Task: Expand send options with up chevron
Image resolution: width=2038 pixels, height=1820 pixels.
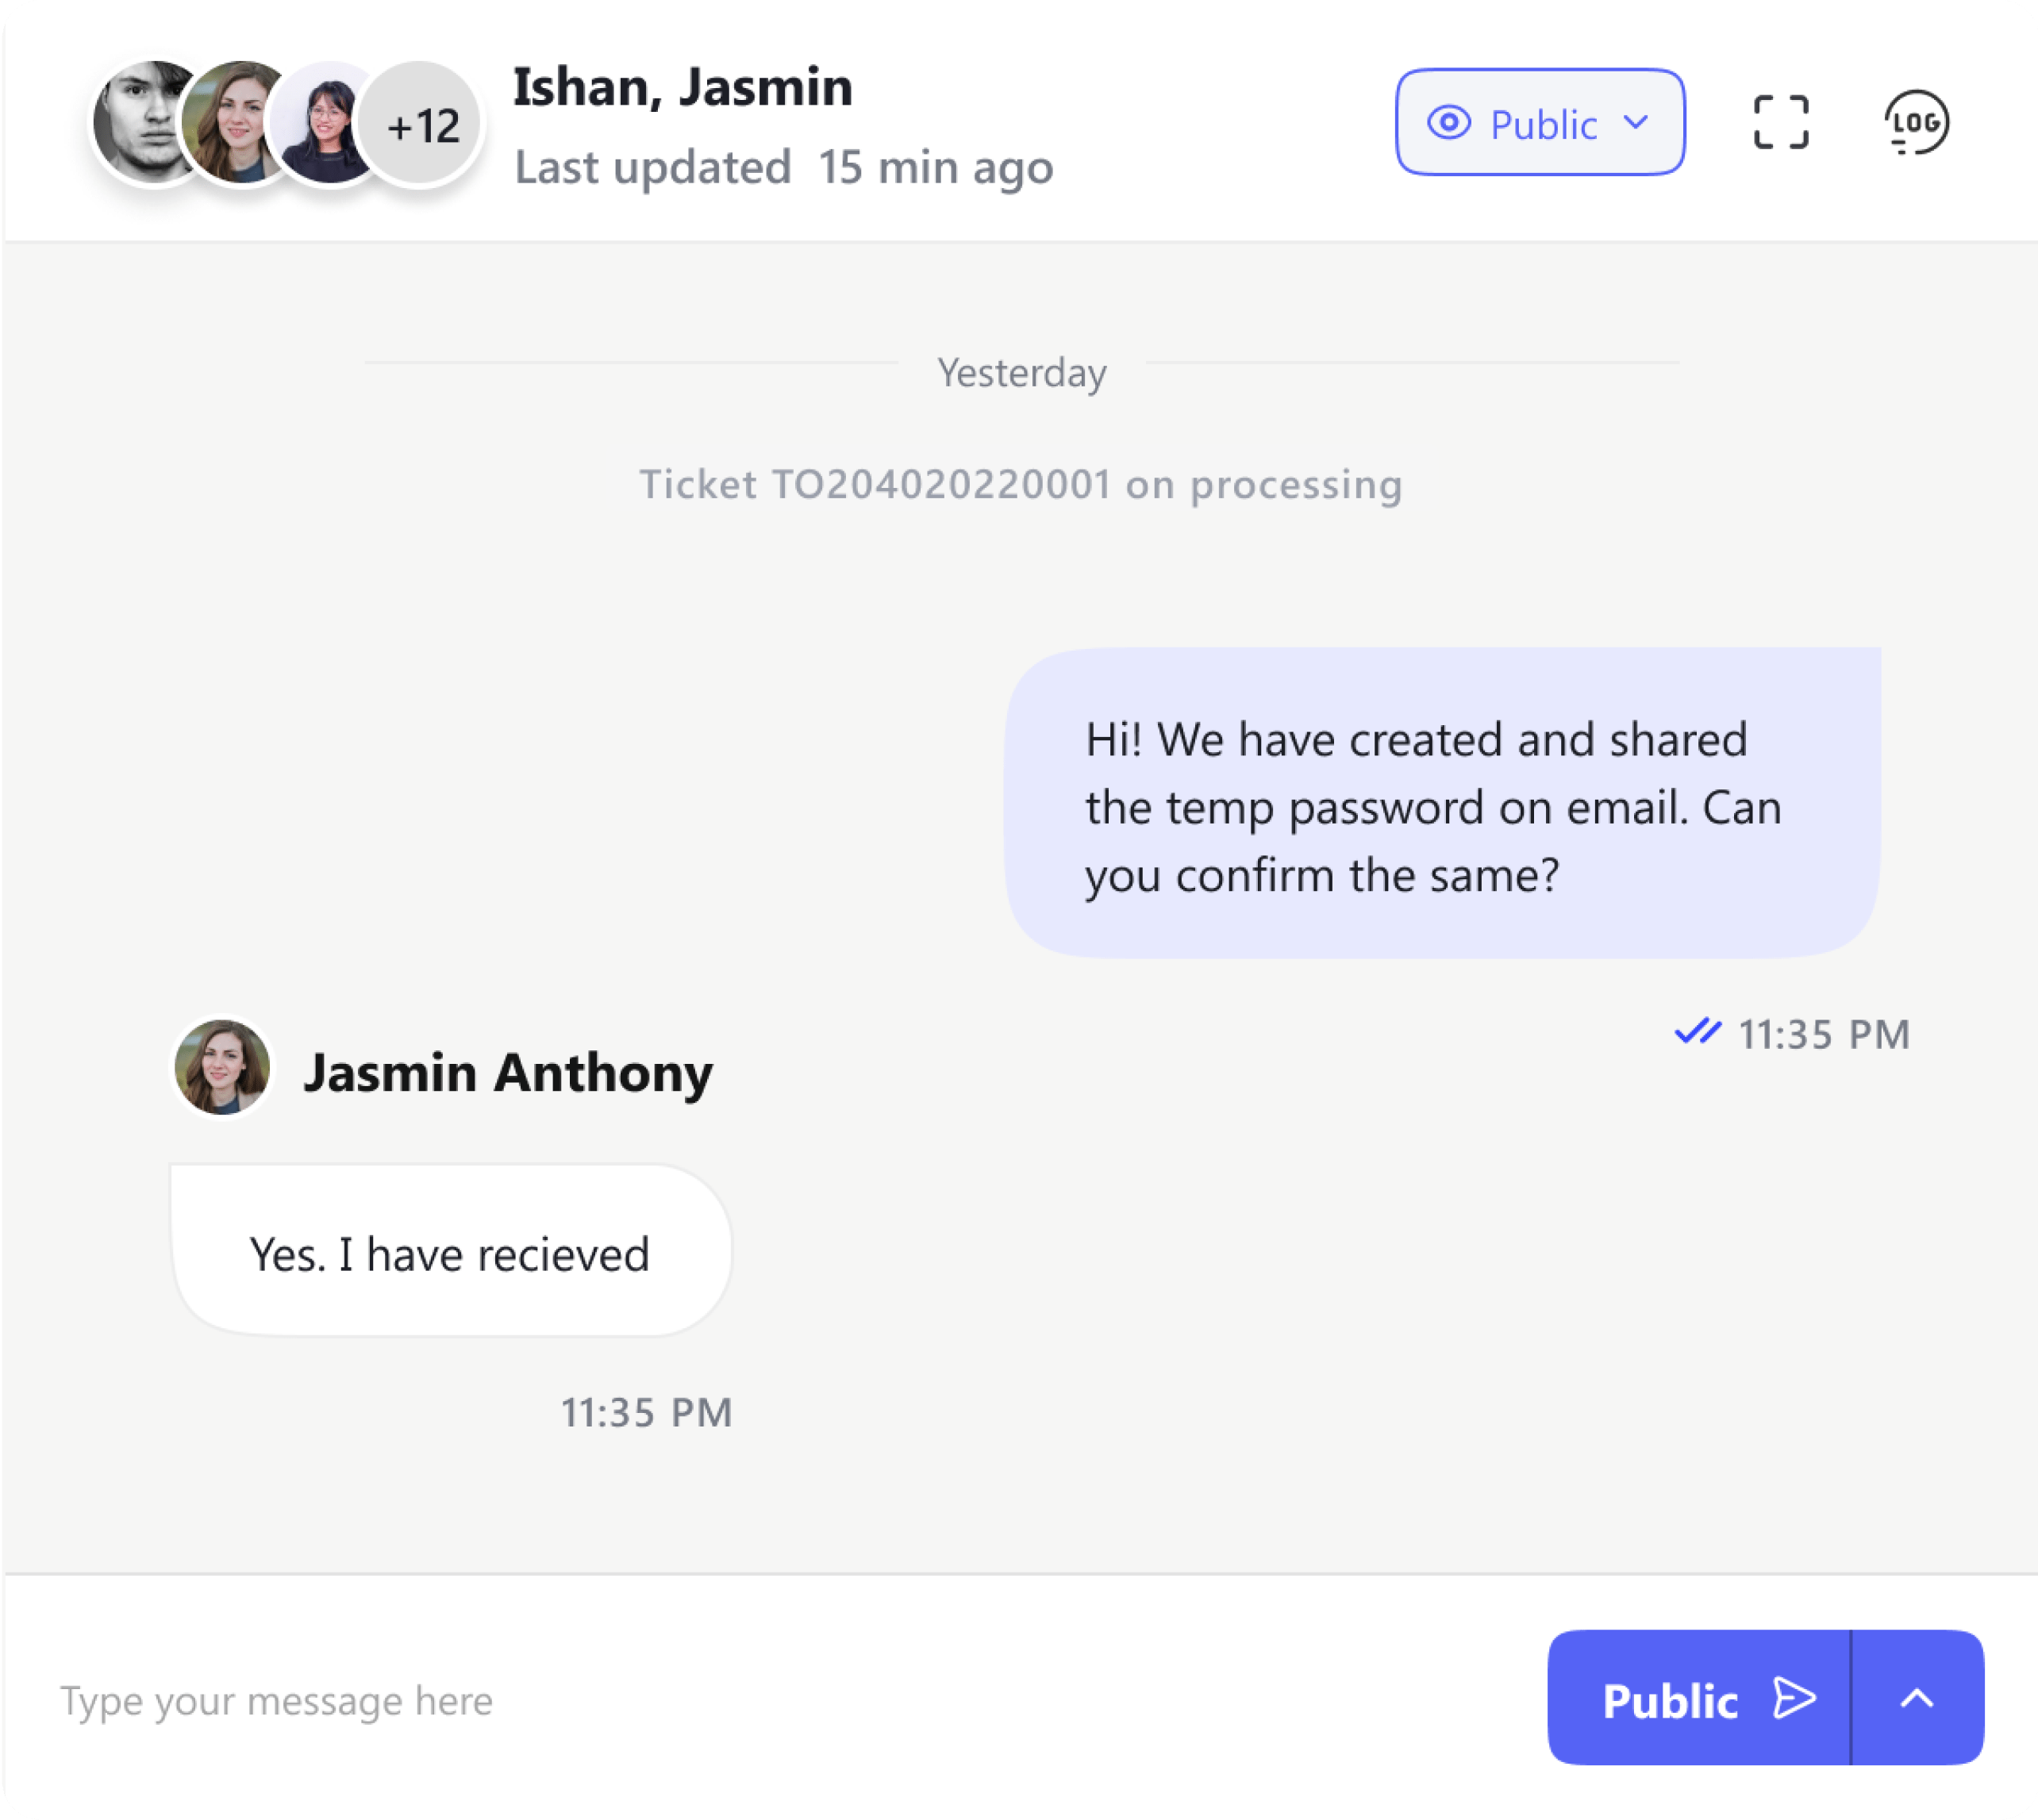Action: point(1916,1698)
